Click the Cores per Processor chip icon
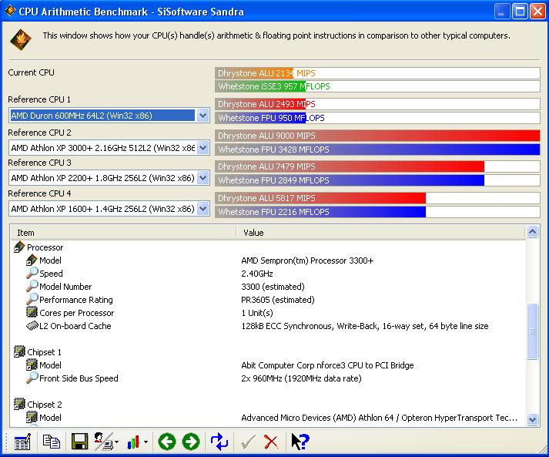Image resolution: width=549 pixels, height=457 pixels. tap(32, 312)
